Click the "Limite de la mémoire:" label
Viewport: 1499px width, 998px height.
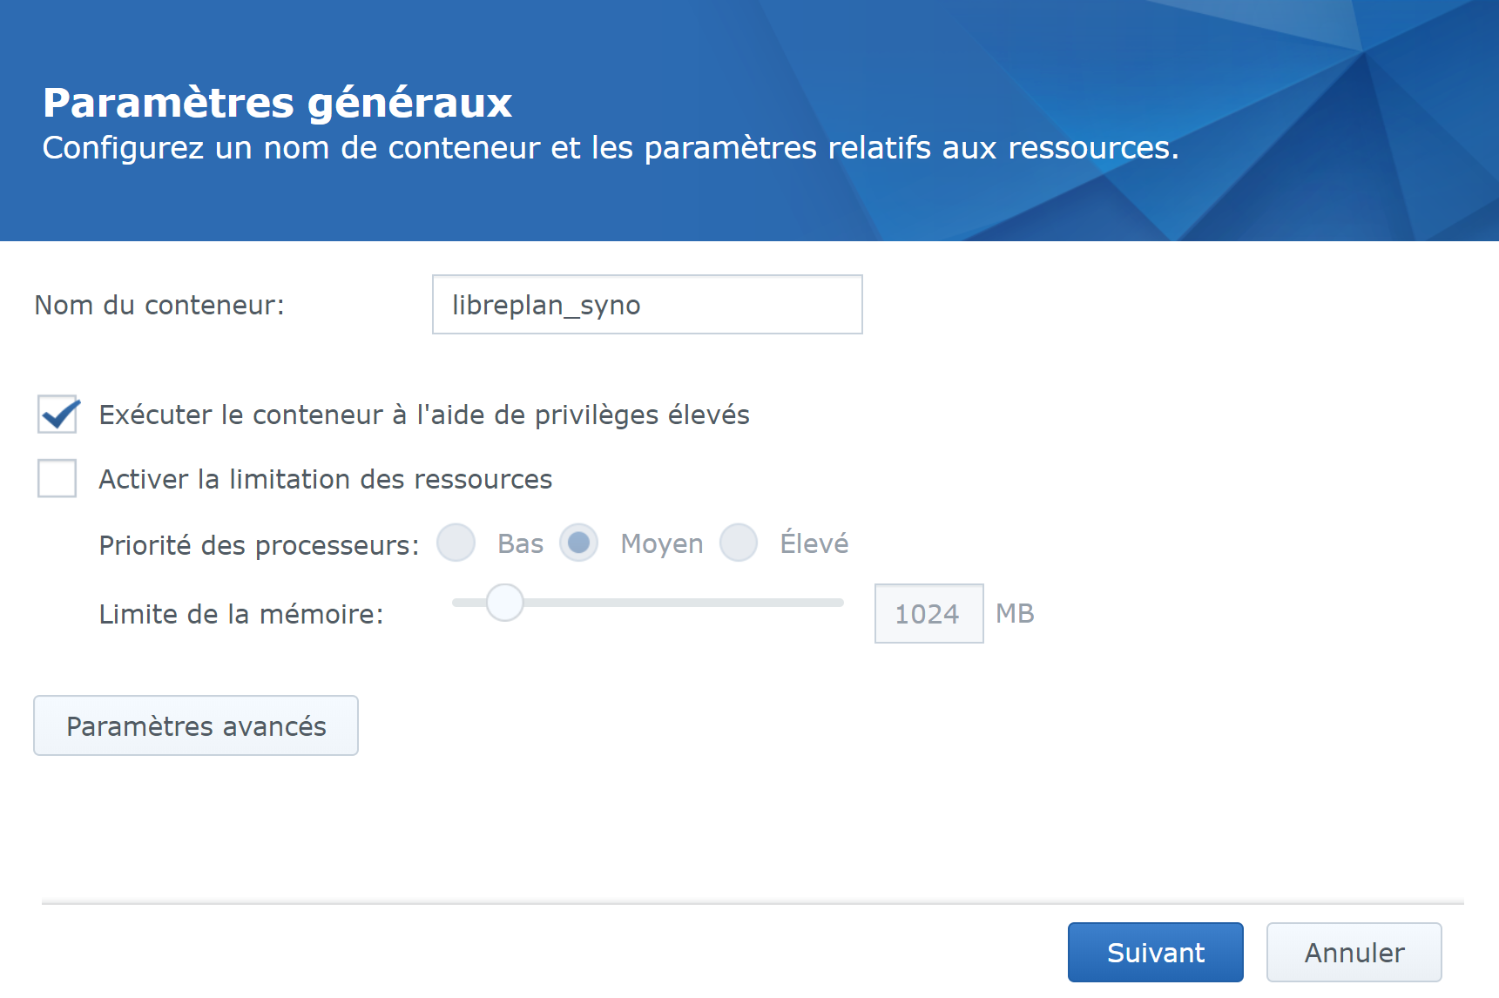coord(241,614)
